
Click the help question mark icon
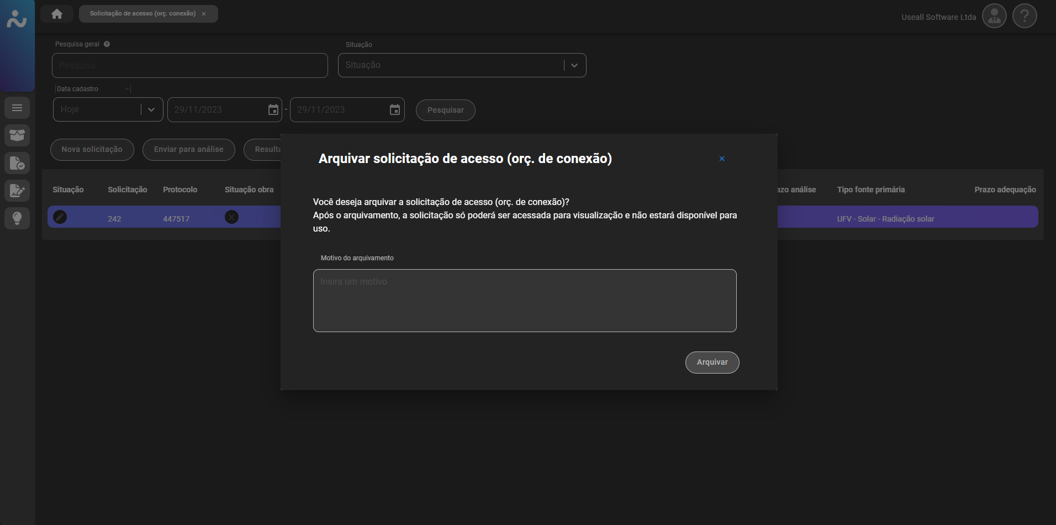[1025, 17]
